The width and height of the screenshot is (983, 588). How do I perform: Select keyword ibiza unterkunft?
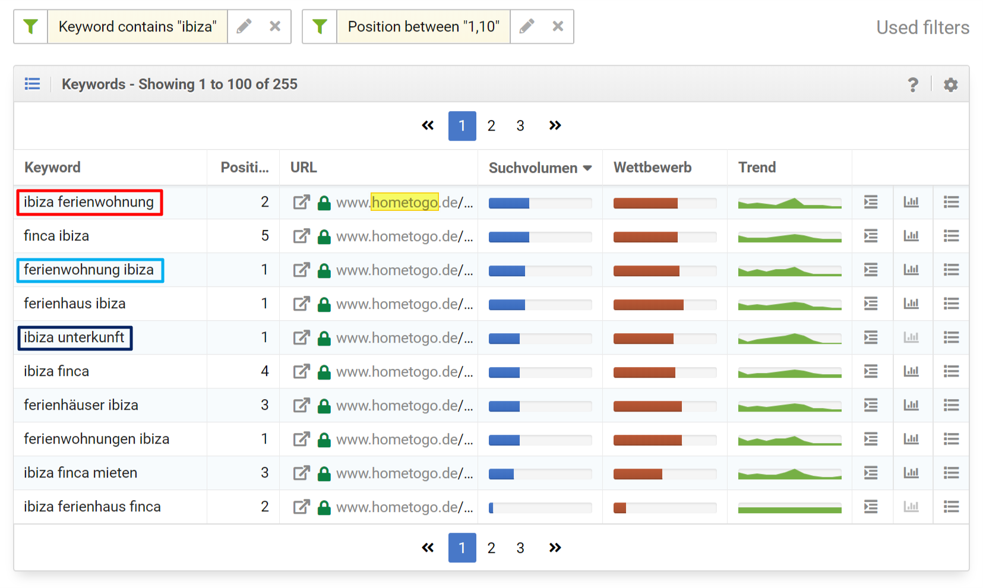[74, 337]
